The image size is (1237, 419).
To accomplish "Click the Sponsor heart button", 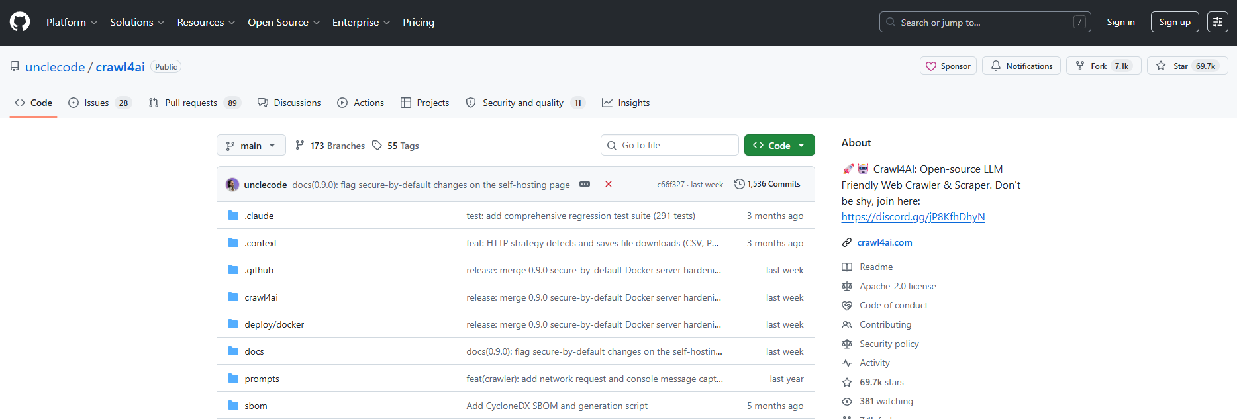I will pos(948,66).
